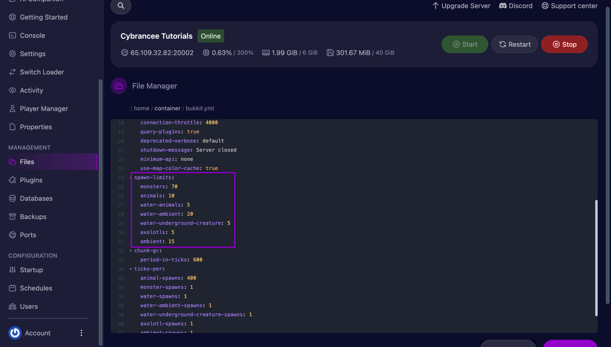This screenshot has width=611, height=347.
Task: Open Switch Loader page
Action: click(x=42, y=72)
